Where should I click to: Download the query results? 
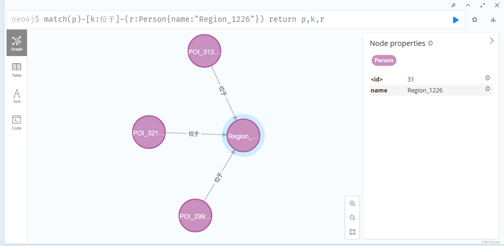[493, 20]
